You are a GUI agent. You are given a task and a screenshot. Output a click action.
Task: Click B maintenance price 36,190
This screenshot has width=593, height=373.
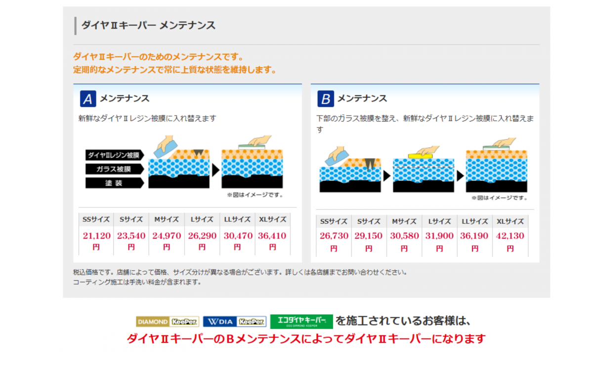tap(475, 236)
